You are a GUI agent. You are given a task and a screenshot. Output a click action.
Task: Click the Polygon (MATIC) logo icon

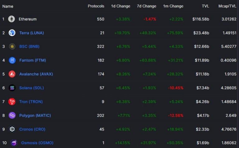(x=12, y=115)
